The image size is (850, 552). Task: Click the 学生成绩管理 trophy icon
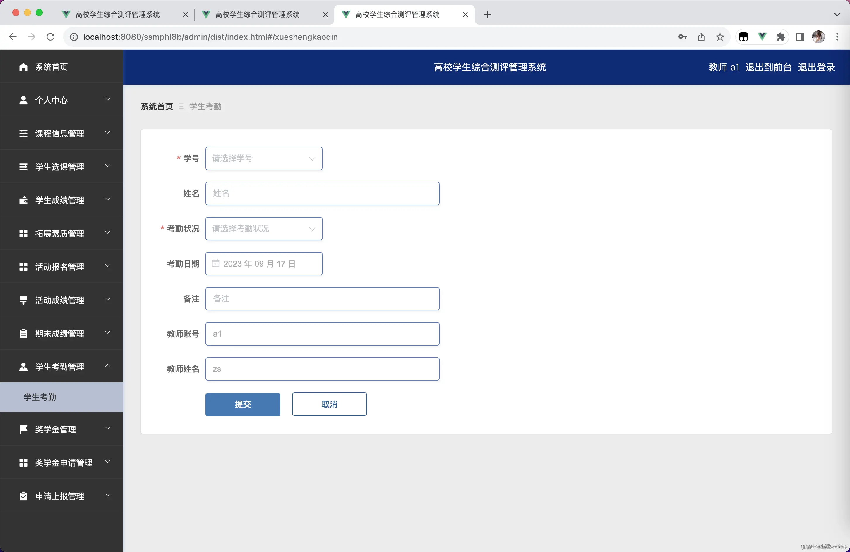coord(23,200)
